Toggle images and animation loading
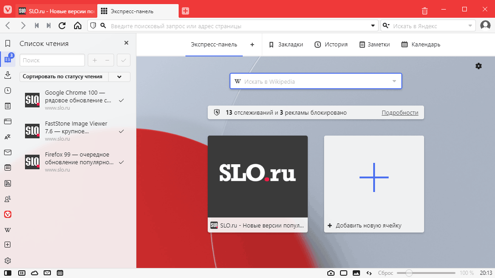495x278 pixels. 356,273
